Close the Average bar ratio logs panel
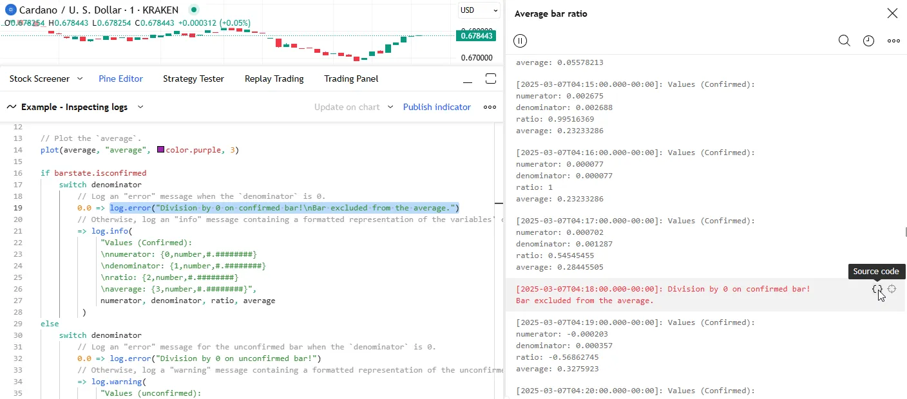907x399 pixels. (892, 14)
